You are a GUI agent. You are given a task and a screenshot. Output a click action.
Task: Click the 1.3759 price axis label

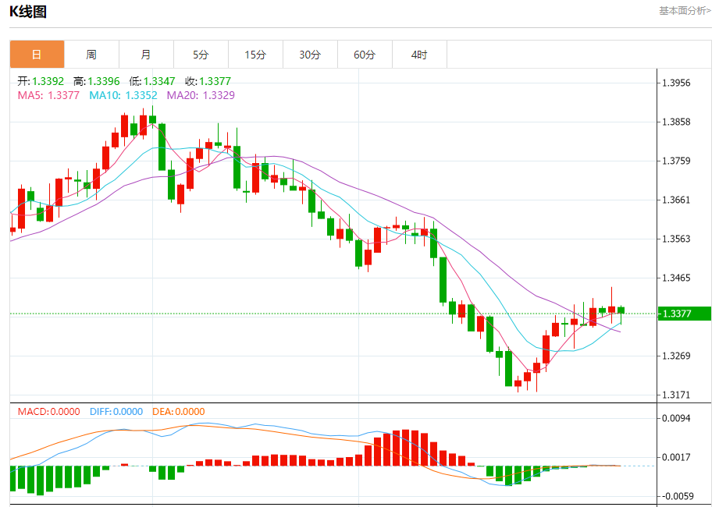coord(676,161)
